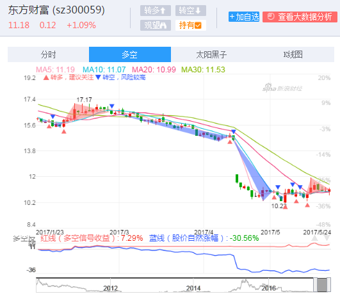Click the 2017/3 date axis label

coord(119,232)
